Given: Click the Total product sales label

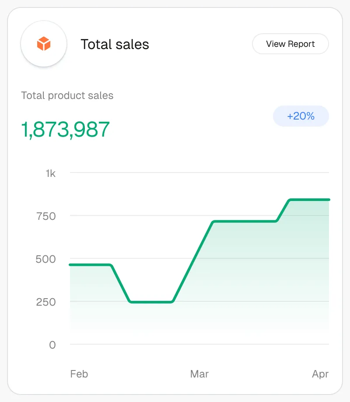Looking at the screenshot, I should [67, 95].
